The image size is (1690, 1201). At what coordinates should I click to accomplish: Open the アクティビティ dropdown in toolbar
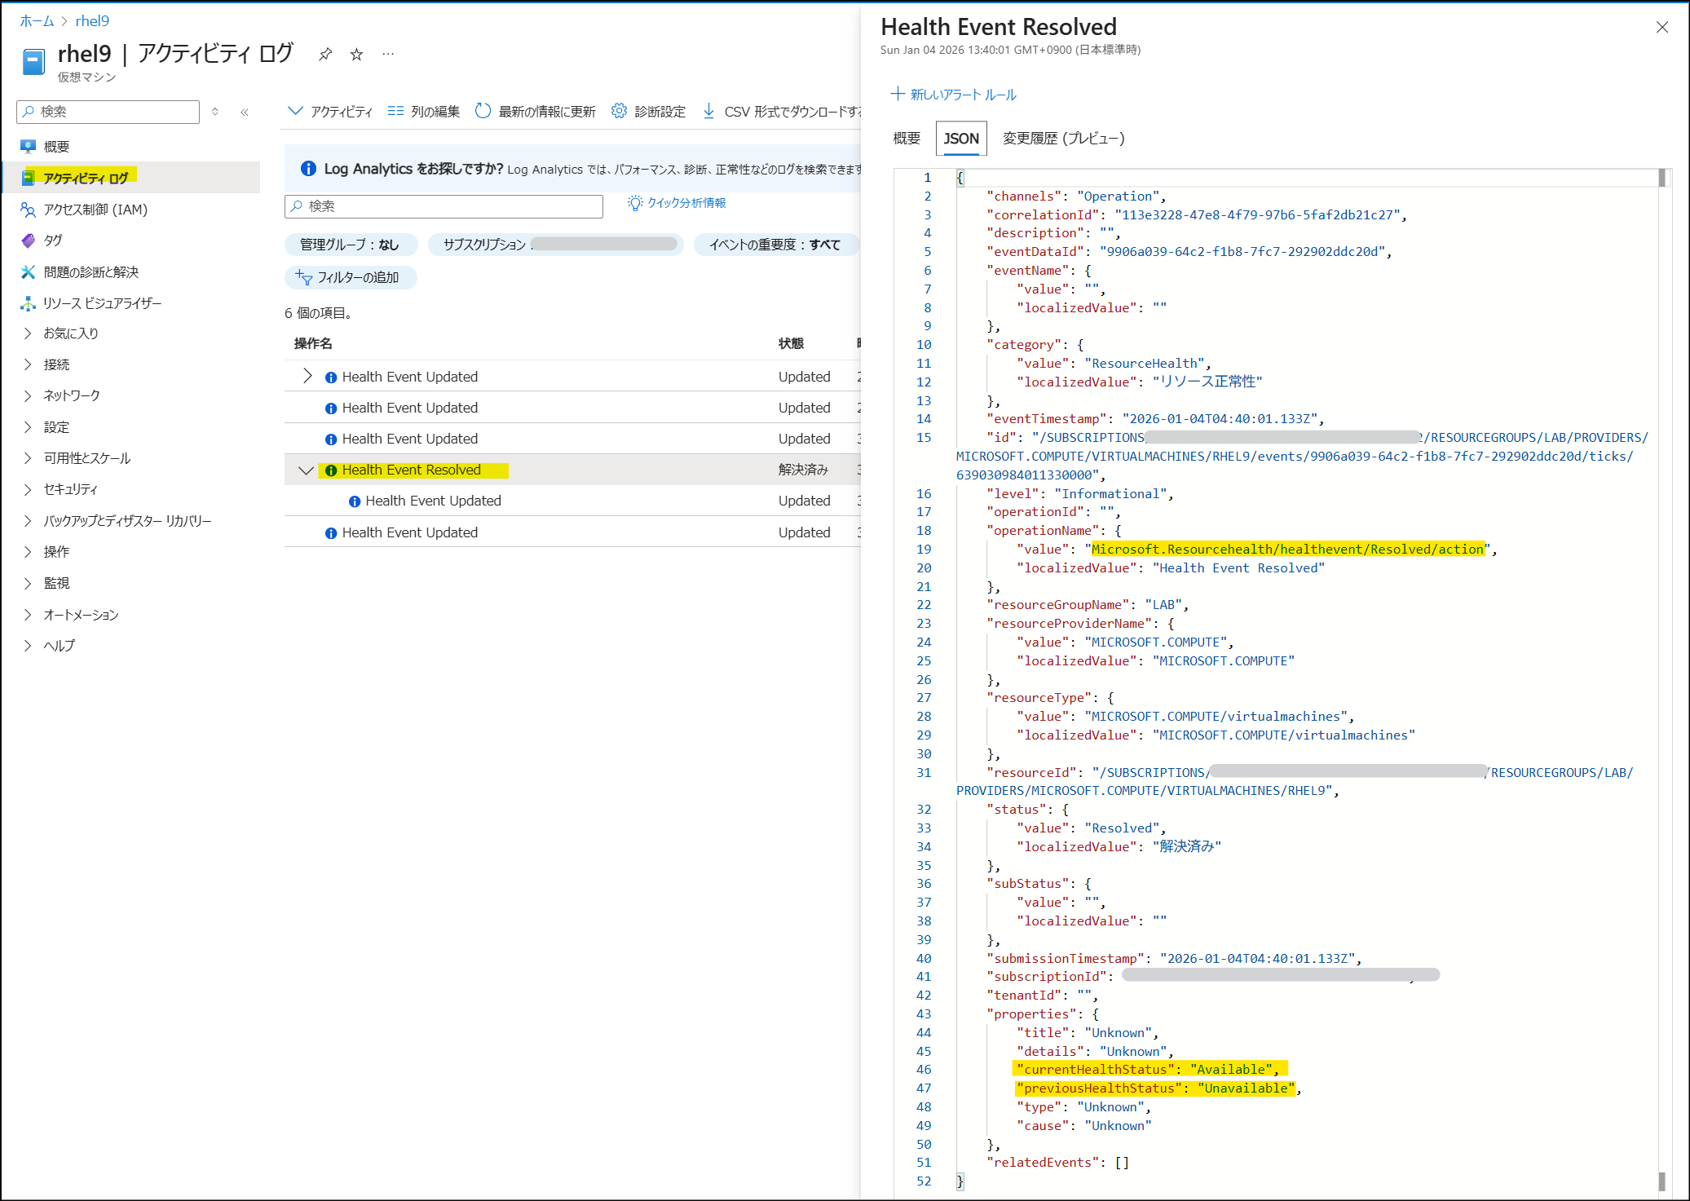tap(330, 112)
